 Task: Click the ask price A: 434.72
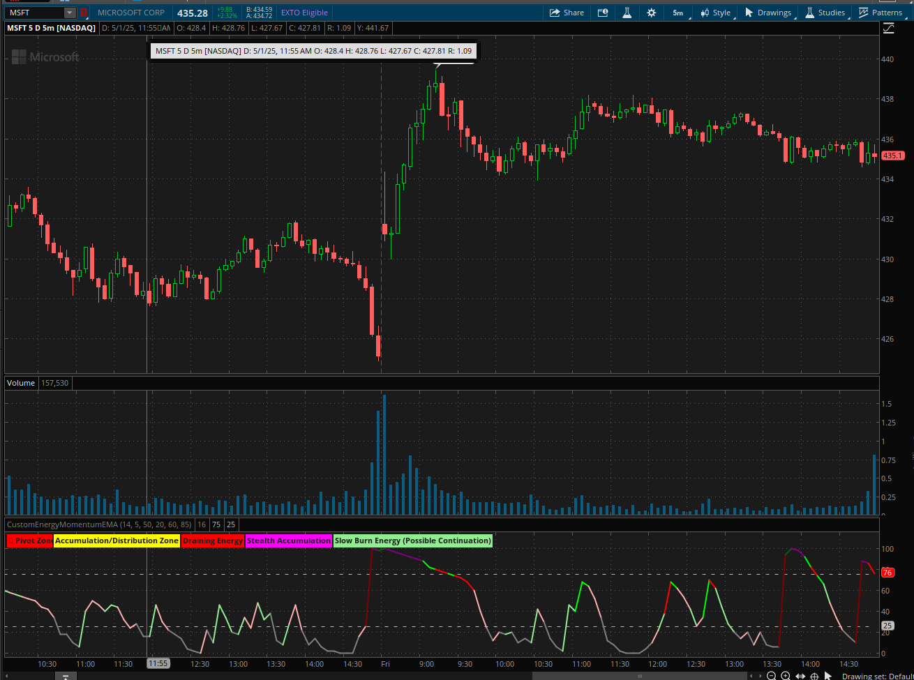coord(259,16)
